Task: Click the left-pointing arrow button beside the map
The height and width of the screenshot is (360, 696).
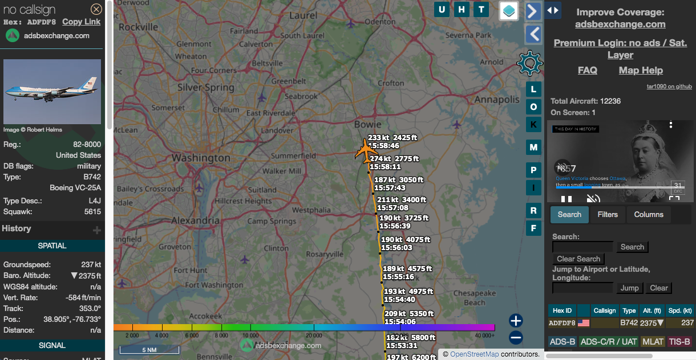Action: (x=533, y=34)
